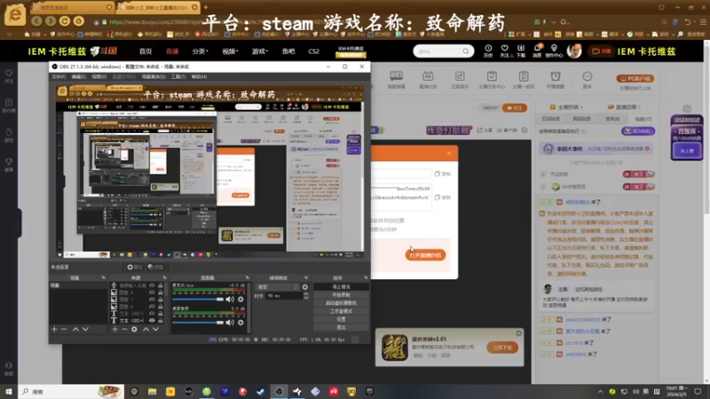Image resolution: width=710 pixels, height=399 pixels.
Task: Open the scene transition type dropdown
Action: point(277,286)
